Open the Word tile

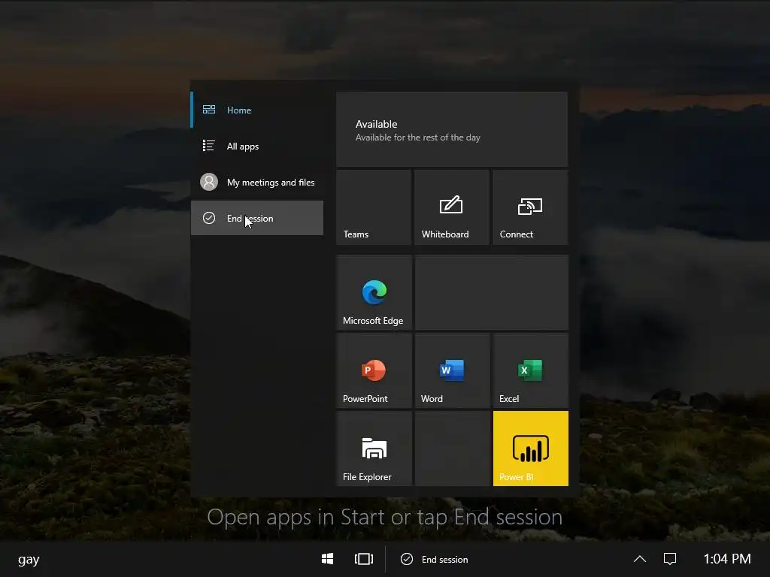pos(452,370)
